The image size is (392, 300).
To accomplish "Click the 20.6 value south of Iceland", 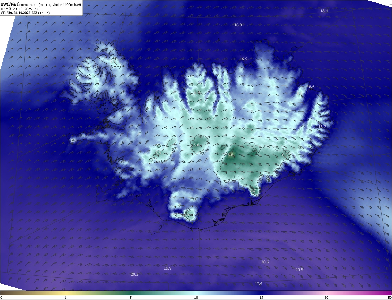I will (265, 262).
